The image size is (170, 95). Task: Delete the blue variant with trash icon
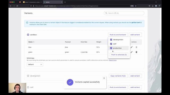pyautogui.click(x=136, y=47)
